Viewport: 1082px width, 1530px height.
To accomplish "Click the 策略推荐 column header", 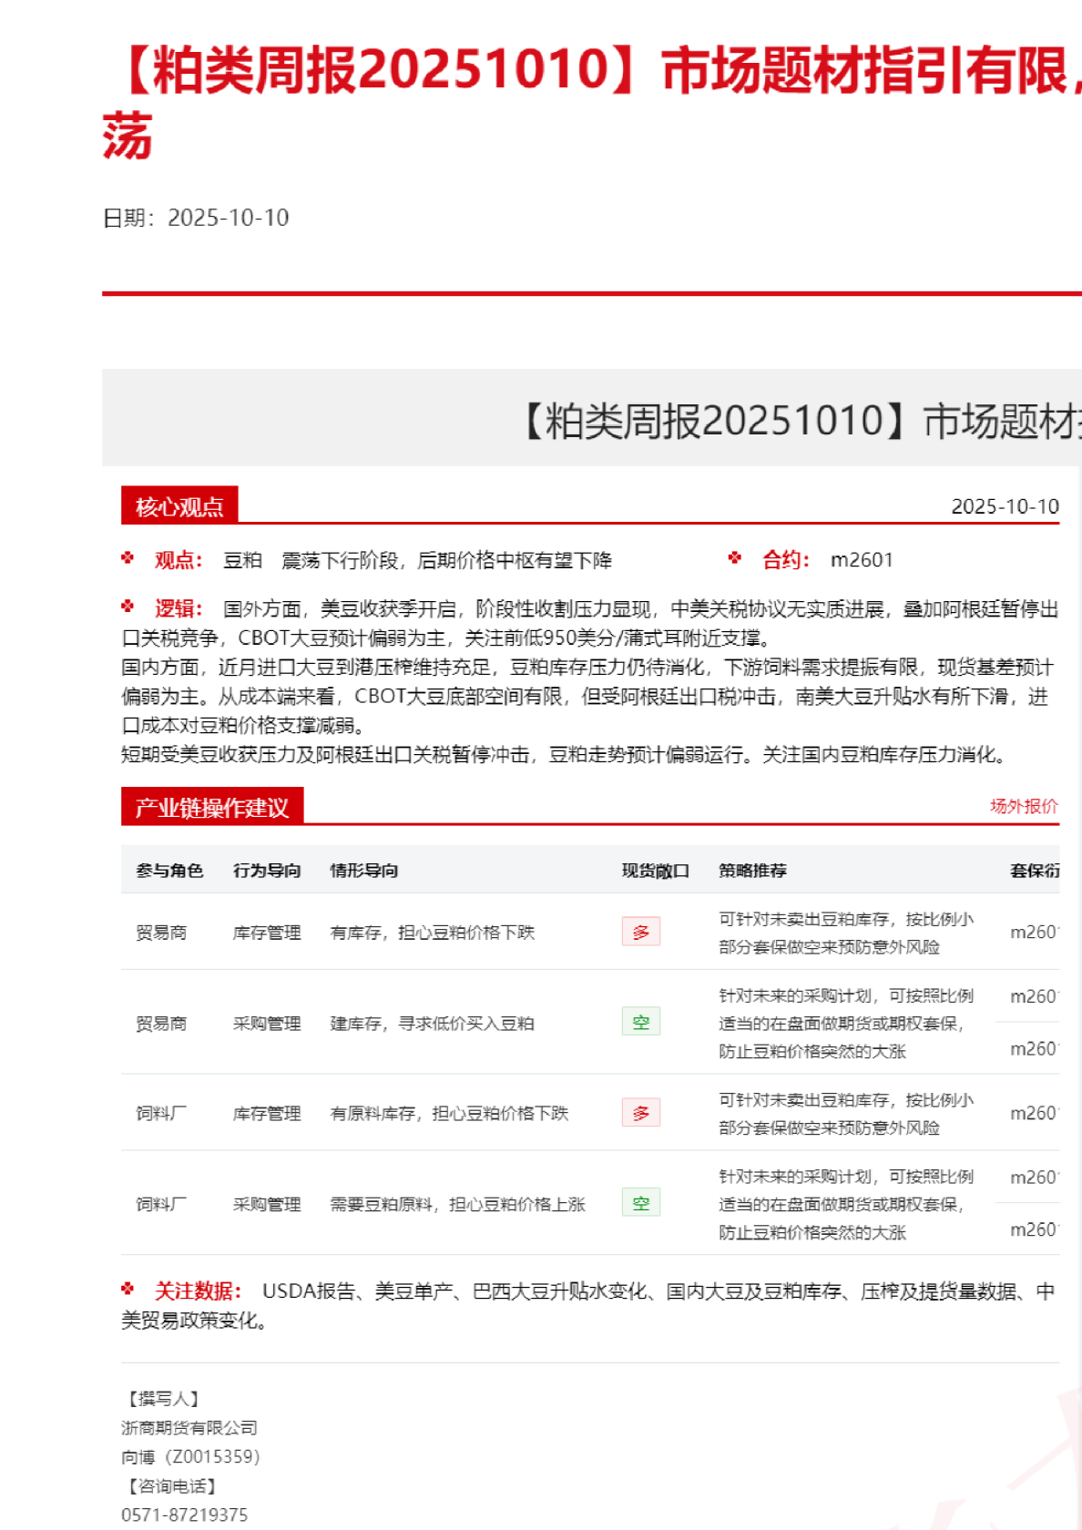I will pyautogui.click(x=753, y=871).
